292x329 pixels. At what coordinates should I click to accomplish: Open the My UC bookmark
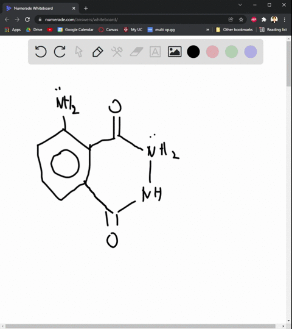133,30
